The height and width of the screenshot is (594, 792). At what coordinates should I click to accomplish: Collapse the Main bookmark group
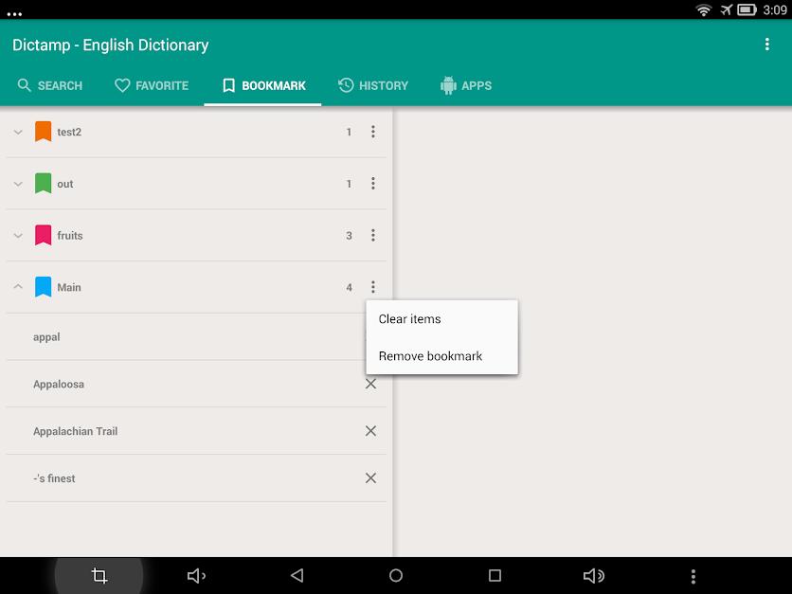point(18,287)
